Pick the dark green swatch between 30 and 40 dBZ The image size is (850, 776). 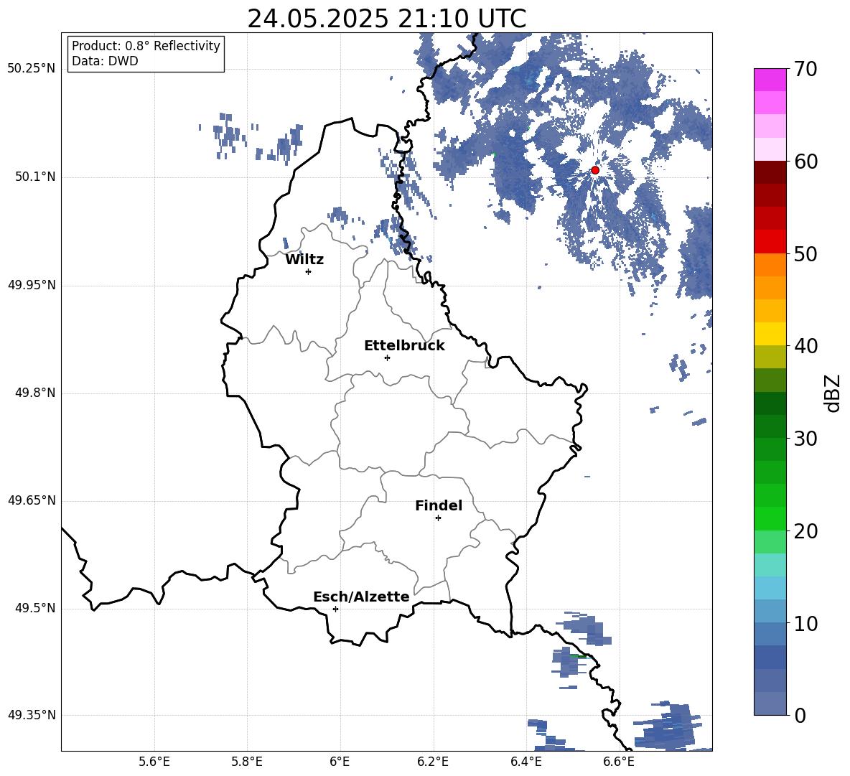pos(770,403)
